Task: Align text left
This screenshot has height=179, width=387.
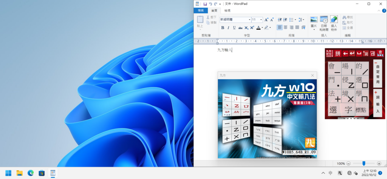Action: tap(280, 27)
